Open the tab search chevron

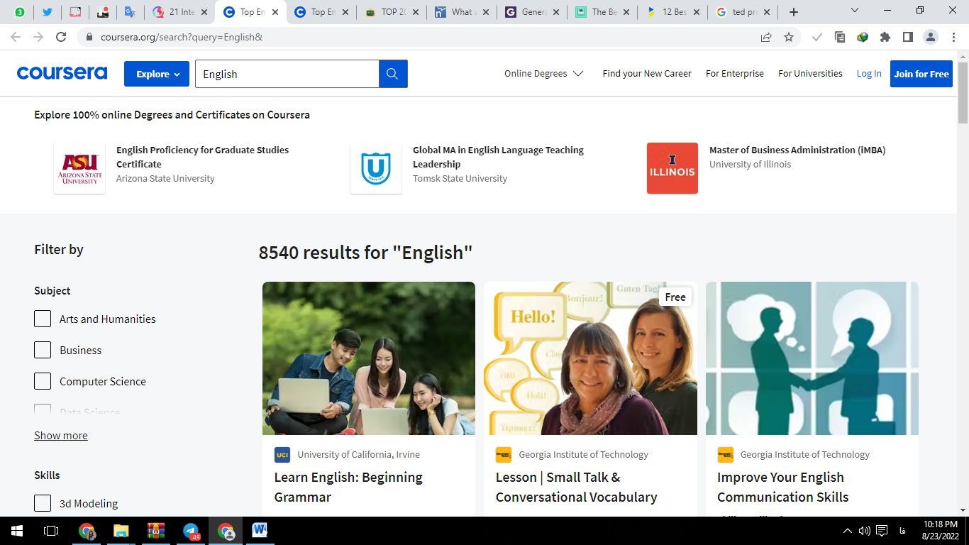pyautogui.click(x=855, y=11)
